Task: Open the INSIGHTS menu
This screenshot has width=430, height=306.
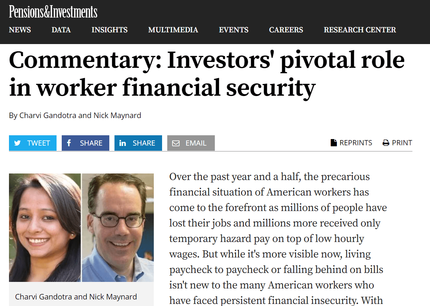Action: coord(110,30)
